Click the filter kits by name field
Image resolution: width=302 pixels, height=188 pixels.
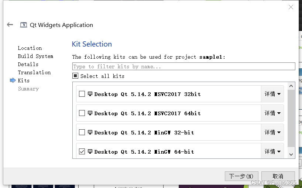tap(184, 66)
